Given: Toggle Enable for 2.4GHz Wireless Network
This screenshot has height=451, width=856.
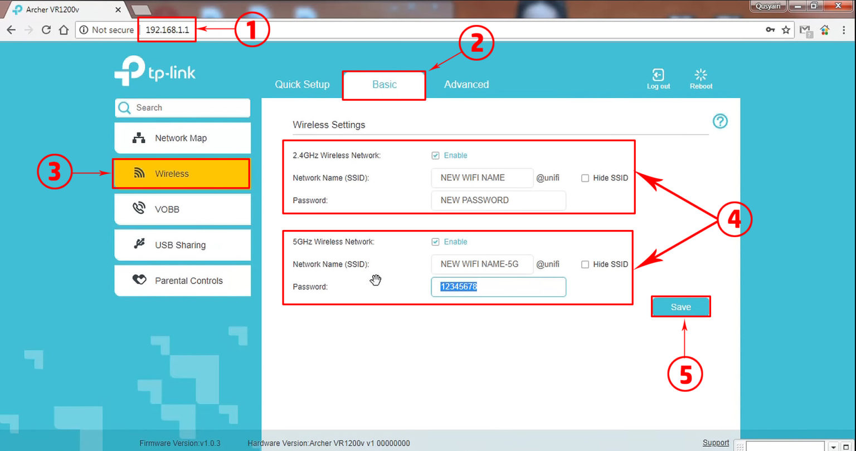Looking at the screenshot, I should tap(436, 155).
